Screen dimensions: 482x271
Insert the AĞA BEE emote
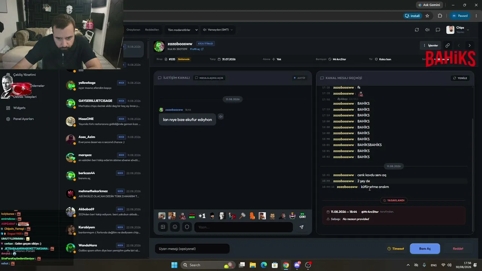[x=192, y=216]
